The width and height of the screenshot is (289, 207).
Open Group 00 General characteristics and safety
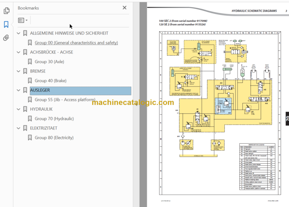(x=76, y=43)
